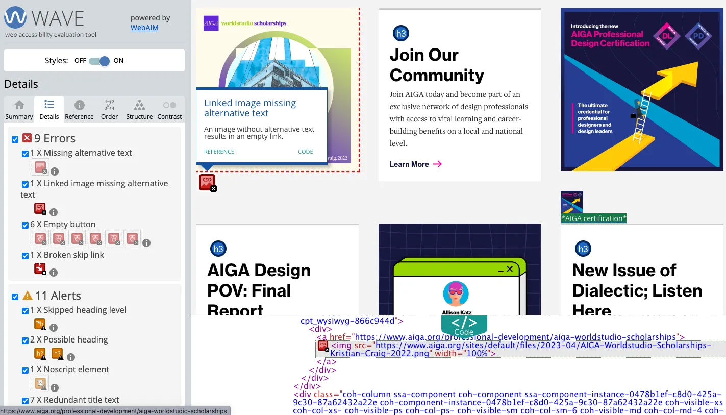Open the Contrast tab
Viewport: 726px width, 415px height.
pos(169,109)
